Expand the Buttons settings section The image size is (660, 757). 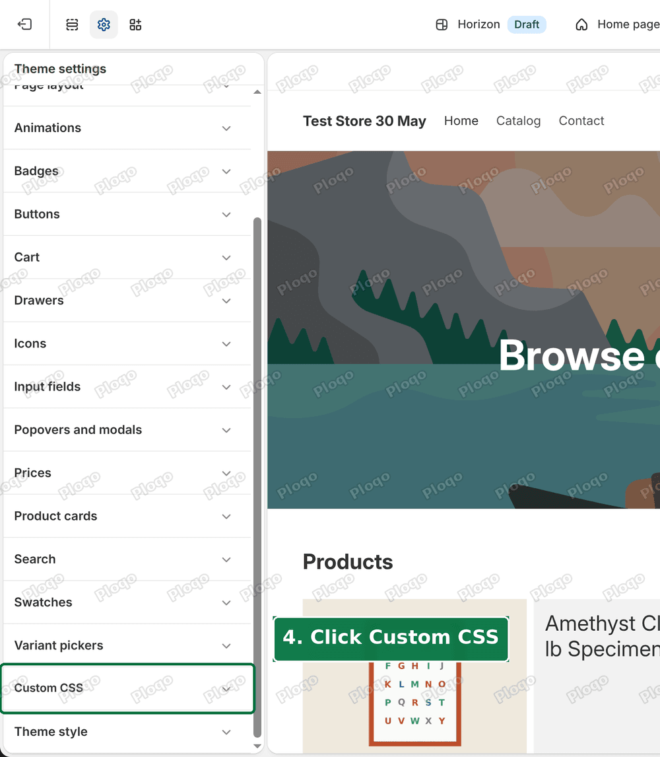click(127, 214)
